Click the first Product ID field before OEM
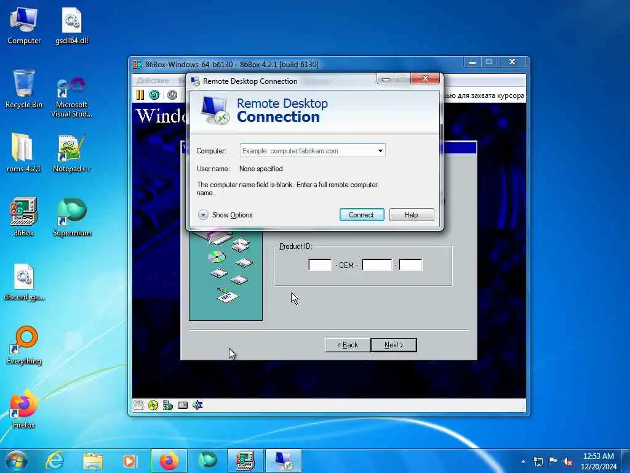The image size is (630, 473). point(320,265)
